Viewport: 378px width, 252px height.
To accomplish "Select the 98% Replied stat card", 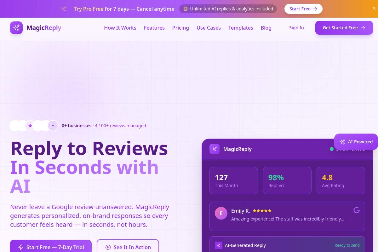I will [287, 180].
